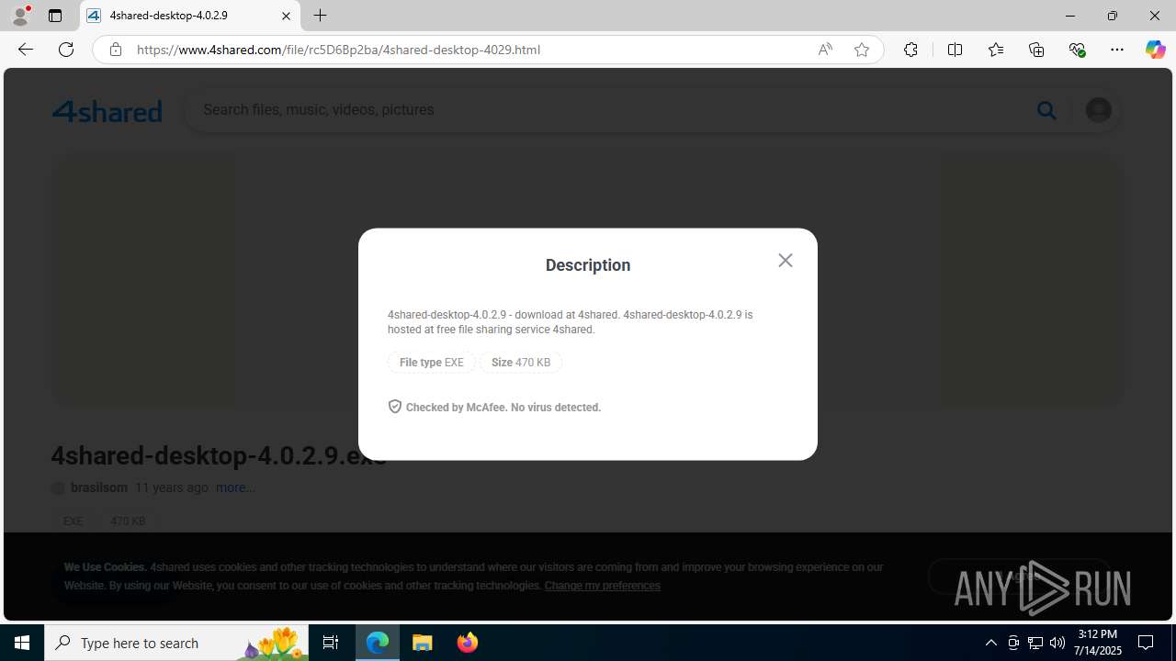Open Settings and more menu

1117,50
